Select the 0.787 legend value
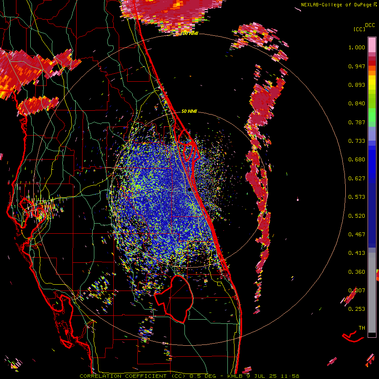Viewport: 379px width, 379px height. point(357,122)
